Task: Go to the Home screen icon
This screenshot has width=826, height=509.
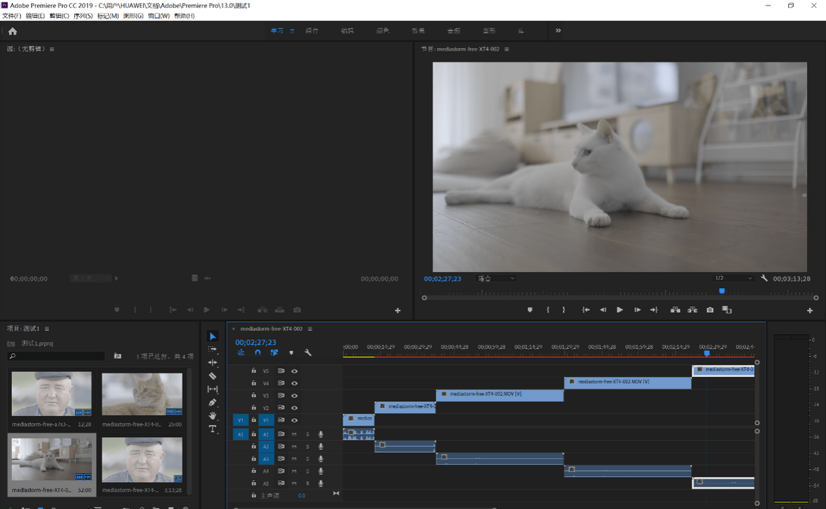Action: pos(12,31)
